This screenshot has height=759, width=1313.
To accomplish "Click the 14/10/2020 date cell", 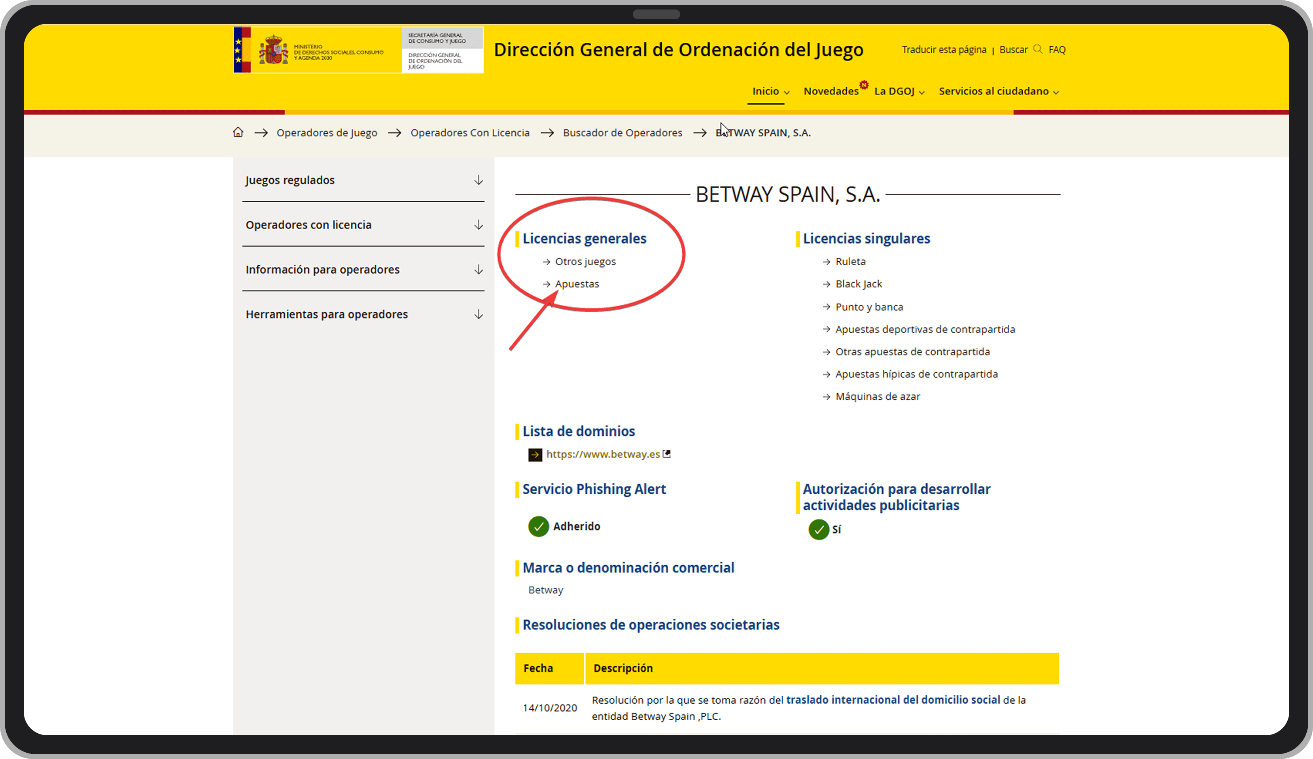I will (x=550, y=708).
